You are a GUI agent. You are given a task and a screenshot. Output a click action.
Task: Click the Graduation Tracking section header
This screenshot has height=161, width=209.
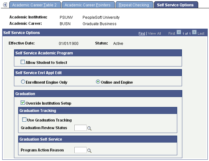tap(98, 110)
